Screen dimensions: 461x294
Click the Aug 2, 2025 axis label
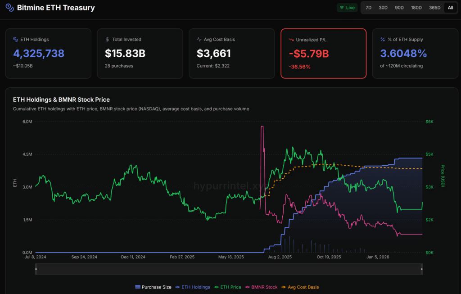click(x=280, y=257)
